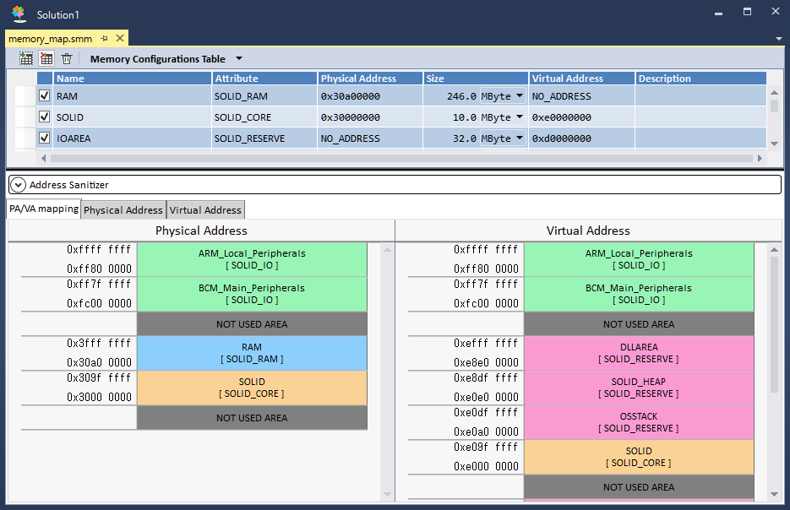This screenshot has height=510, width=790.
Task: Open the document tab list arrow
Action: (777, 39)
